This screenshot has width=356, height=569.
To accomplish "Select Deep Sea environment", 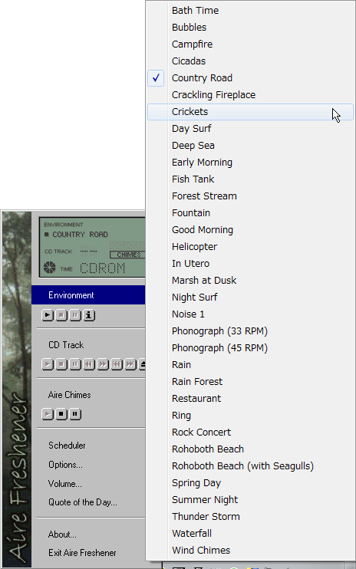I will (x=250, y=146).
